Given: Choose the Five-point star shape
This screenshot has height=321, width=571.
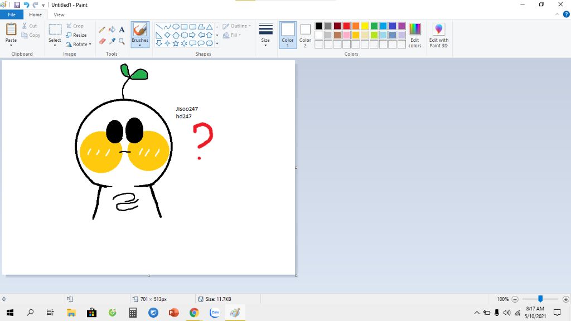Looking at the screenshot, I should pos(176,43).
